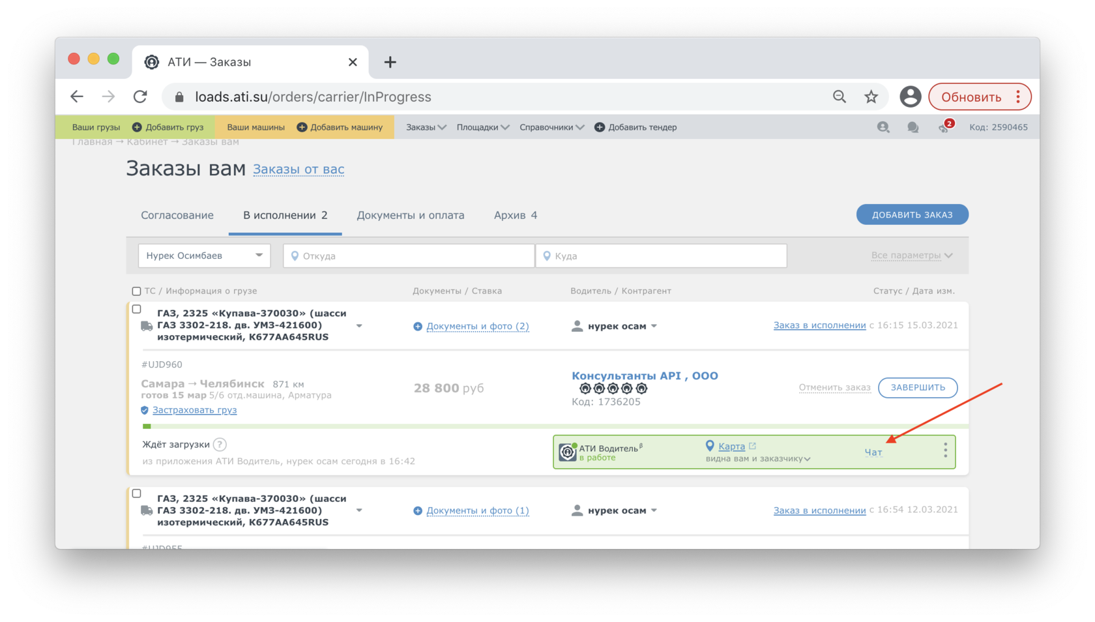Click plus icon beside Документы и фото (2)
The width and height of the screenshot is (1095, 622).
(418, 327)
